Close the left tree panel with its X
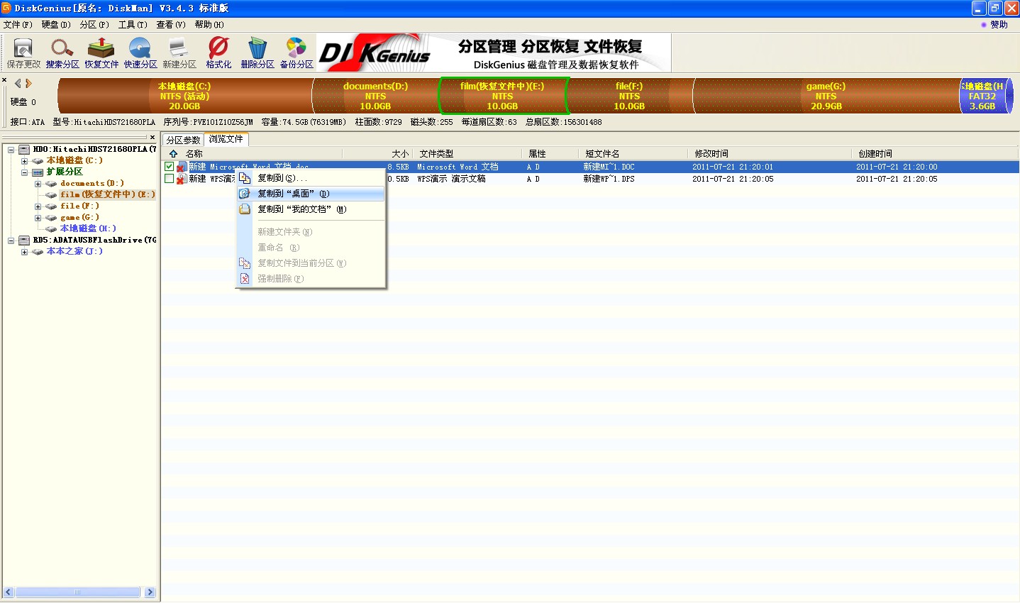1020x603 pixels. [x=152, y=138]
